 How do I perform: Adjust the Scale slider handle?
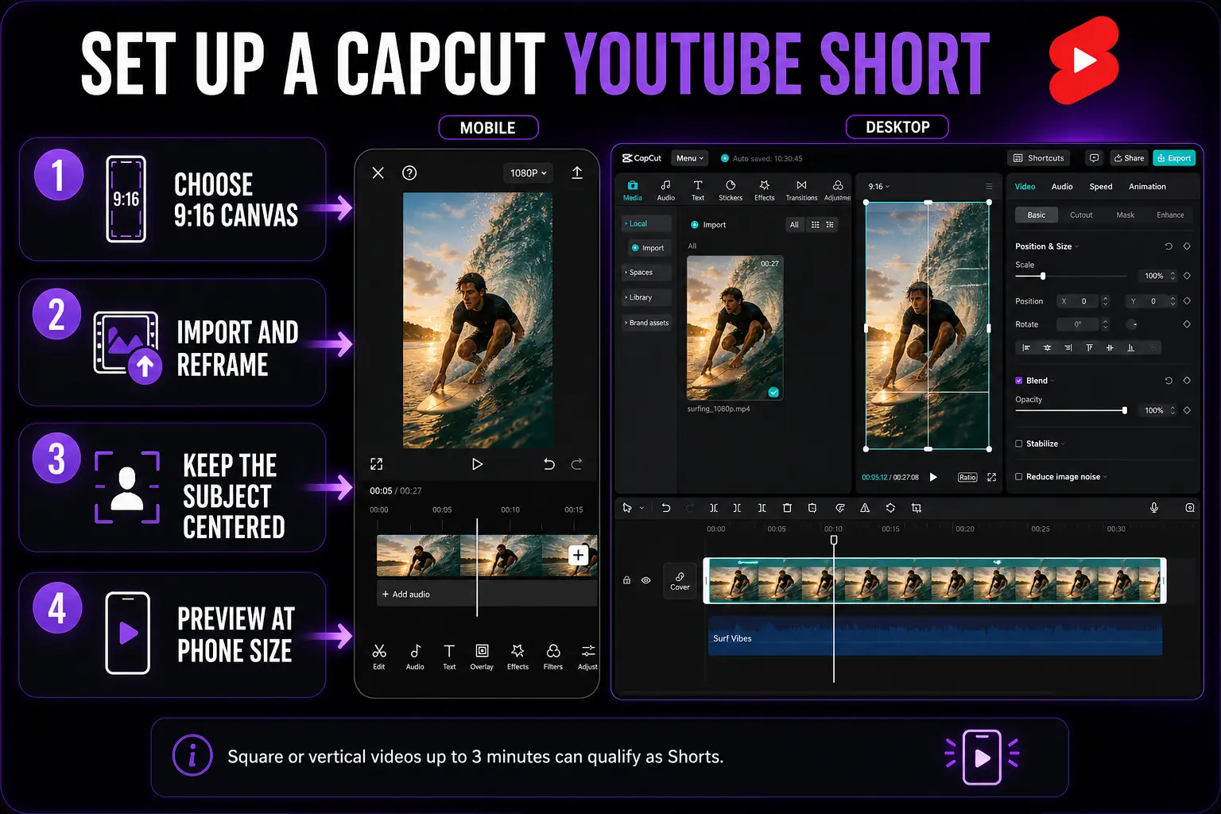click(x=1043, y=276)
